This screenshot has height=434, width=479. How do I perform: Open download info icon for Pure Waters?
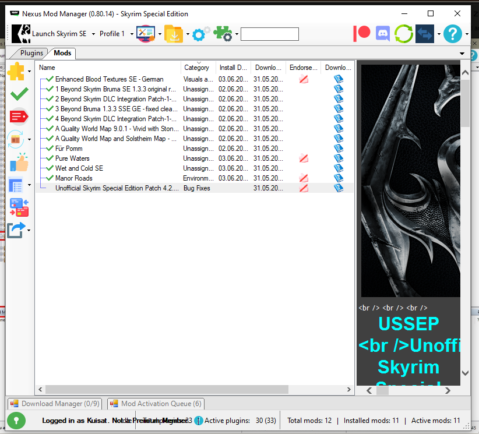339,158
